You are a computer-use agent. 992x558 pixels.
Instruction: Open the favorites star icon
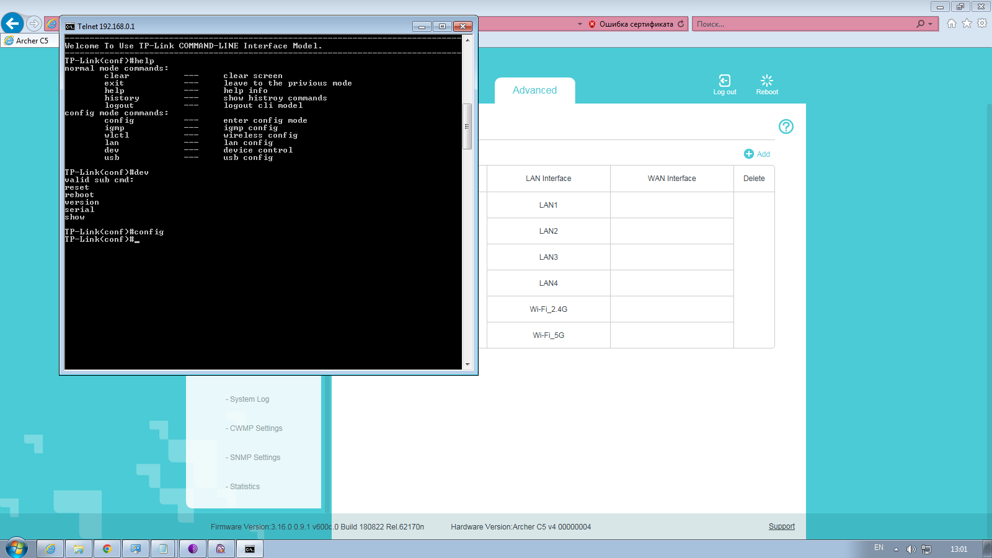[967, 24]
